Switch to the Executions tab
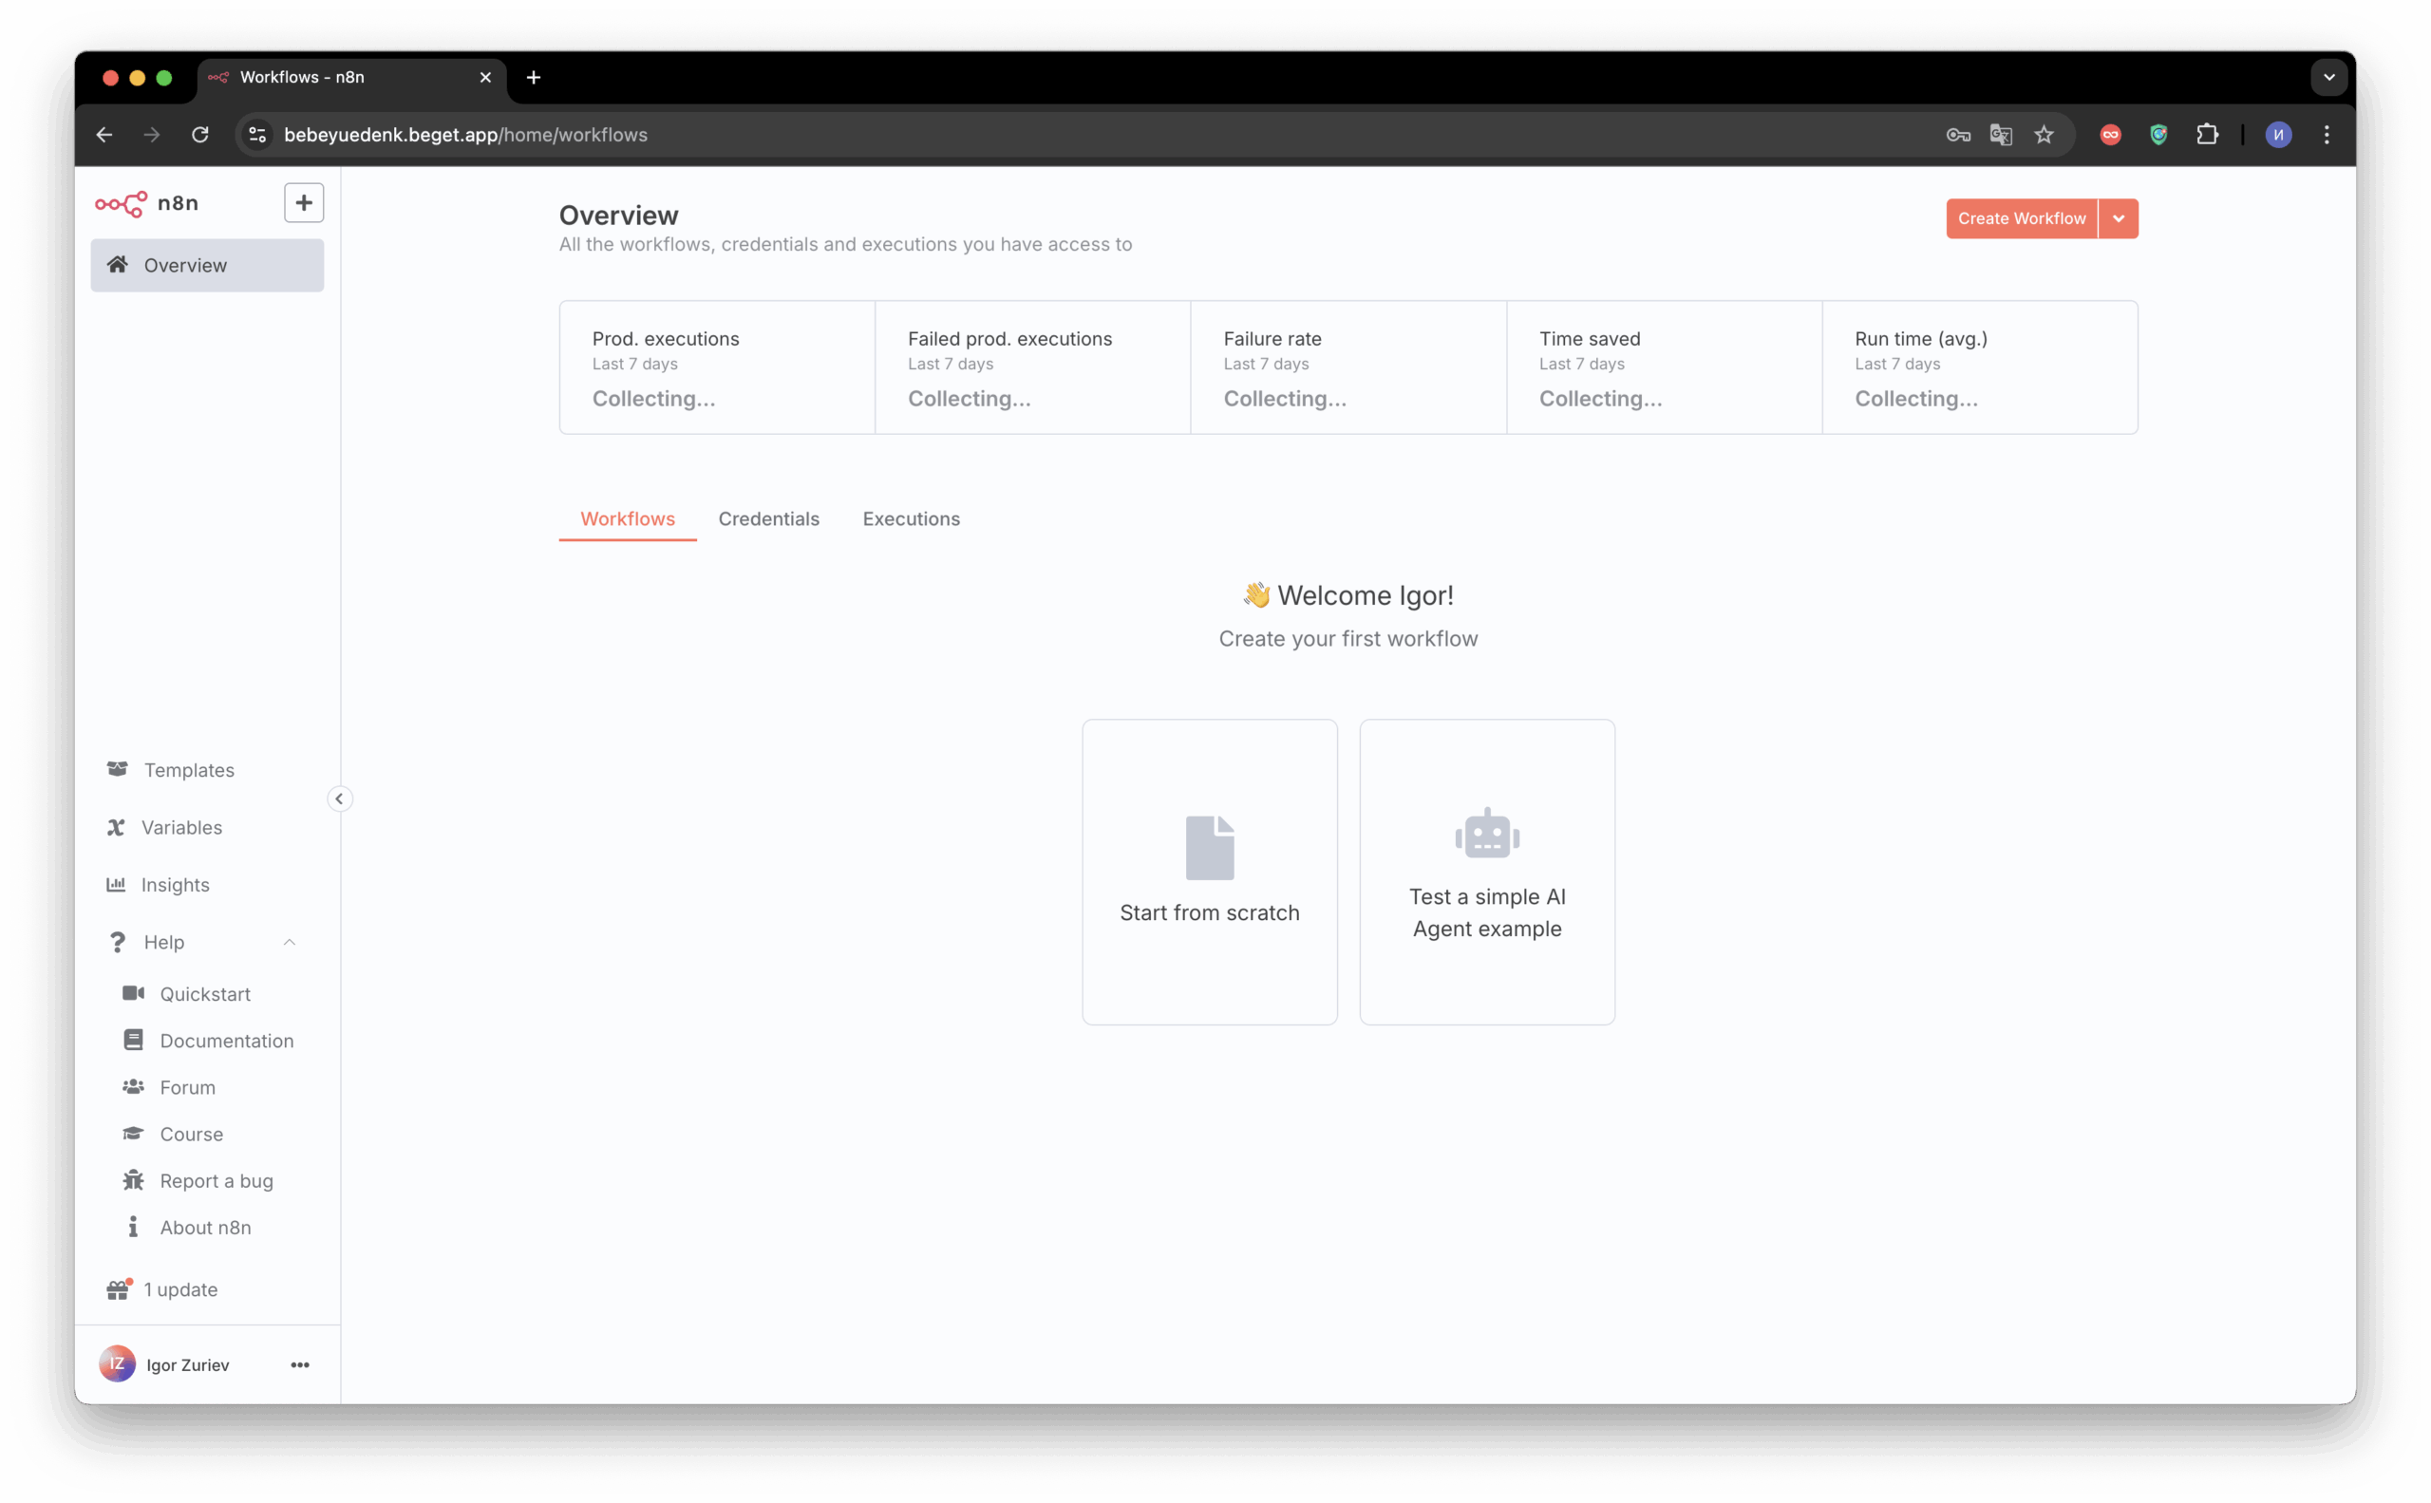This screenshot has width=2431, height=1503. point(910,519)
